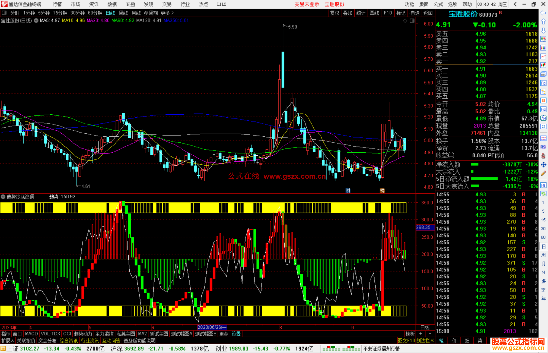Select the 周线 weekly period tab

point(123,13)
